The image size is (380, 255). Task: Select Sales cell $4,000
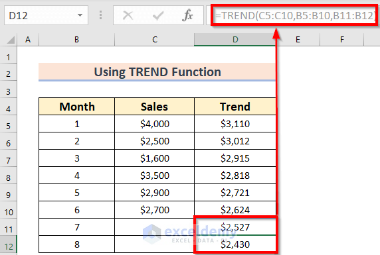click(x=154, y=124)
